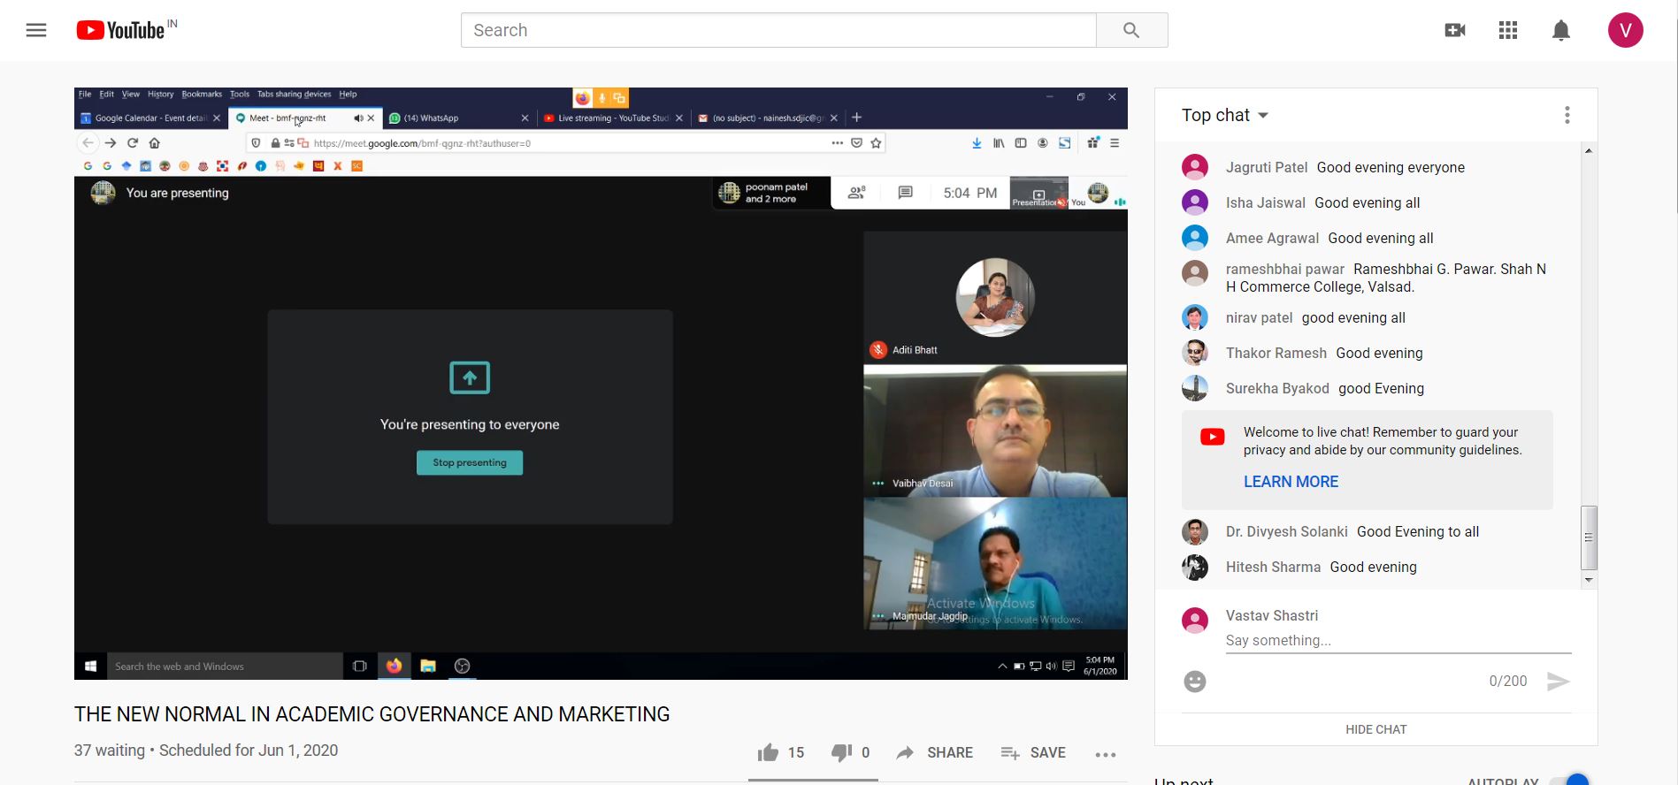Image resolution: width=1678 pixels, height=785 pixels.
Task: Save the video to a playlist
Action: [1033, 752]
